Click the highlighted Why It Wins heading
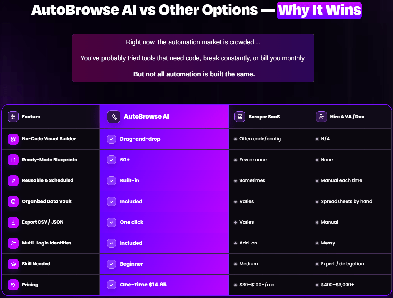 click(x=319, y=10)
